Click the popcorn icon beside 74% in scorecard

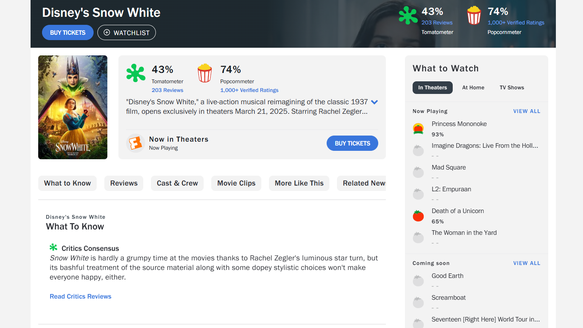[x=205, y=73]
